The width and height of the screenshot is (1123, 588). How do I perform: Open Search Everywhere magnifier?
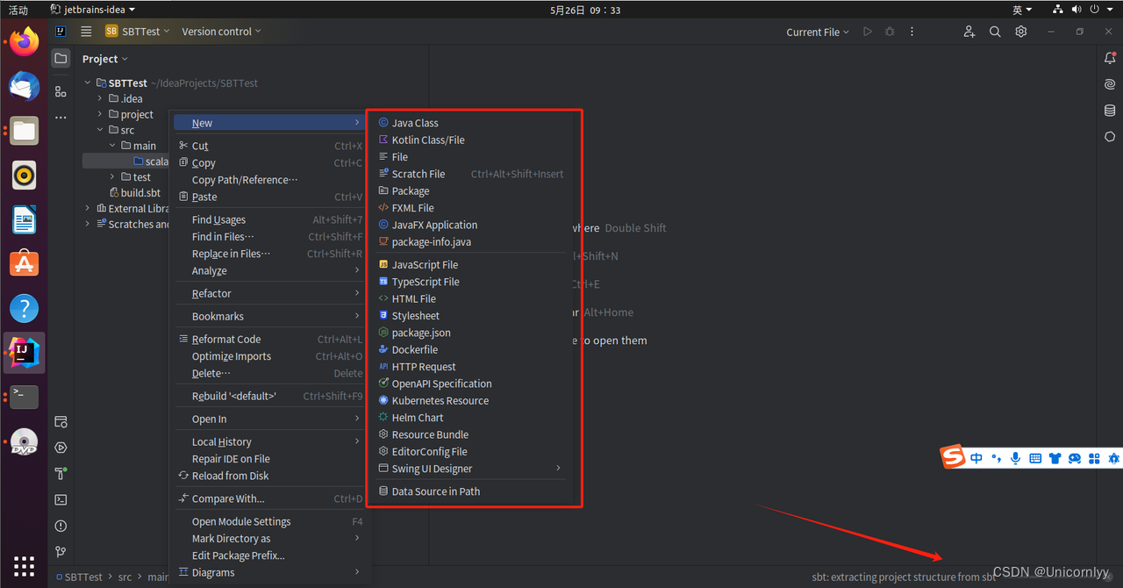[x=995, y=32]
